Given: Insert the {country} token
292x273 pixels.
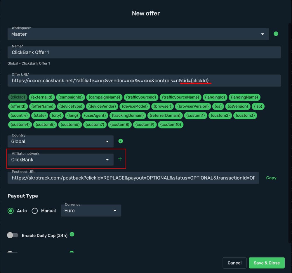Looking at the screenshot, I should (19, 116).
